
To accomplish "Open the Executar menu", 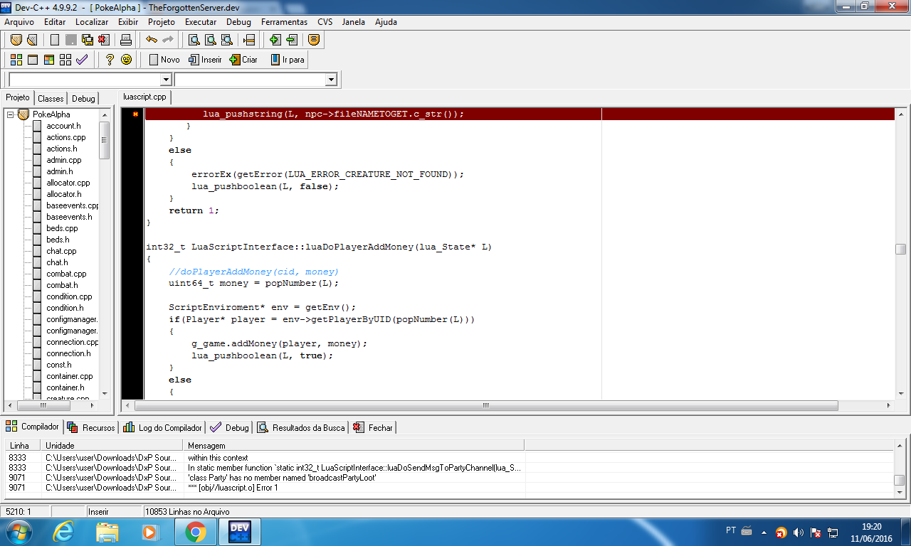I will click(201, 22).
